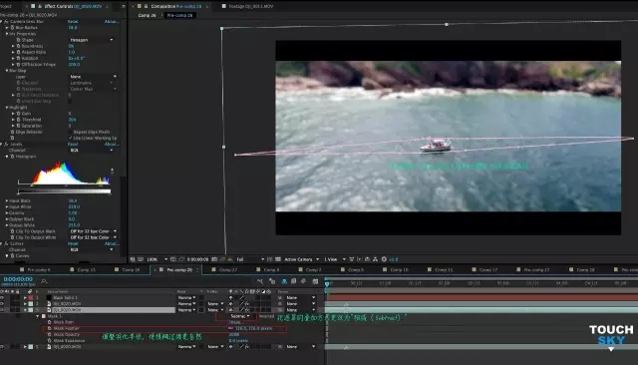This screenshot has width=638, height=365.
Task: Click the Gain stopwatch icon
Action: click(18, 114)
